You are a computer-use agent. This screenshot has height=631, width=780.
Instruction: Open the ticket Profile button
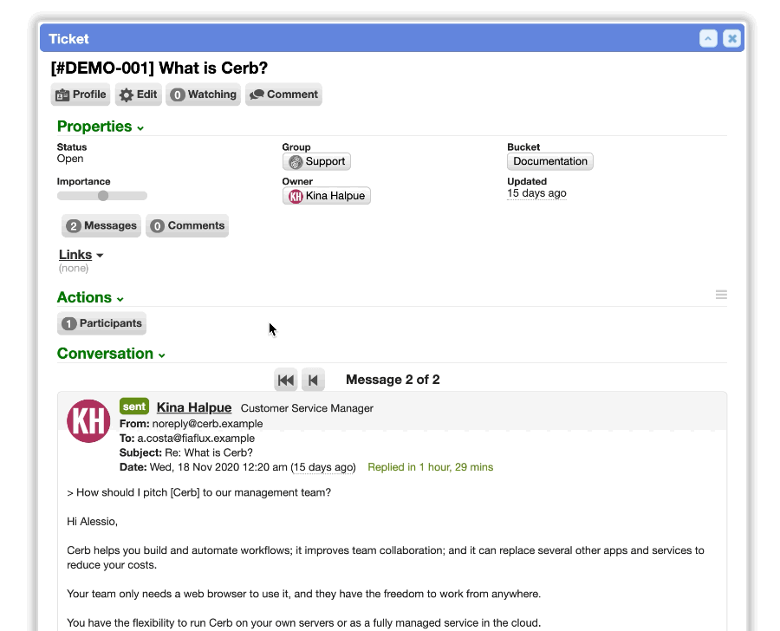click(81, 94)
